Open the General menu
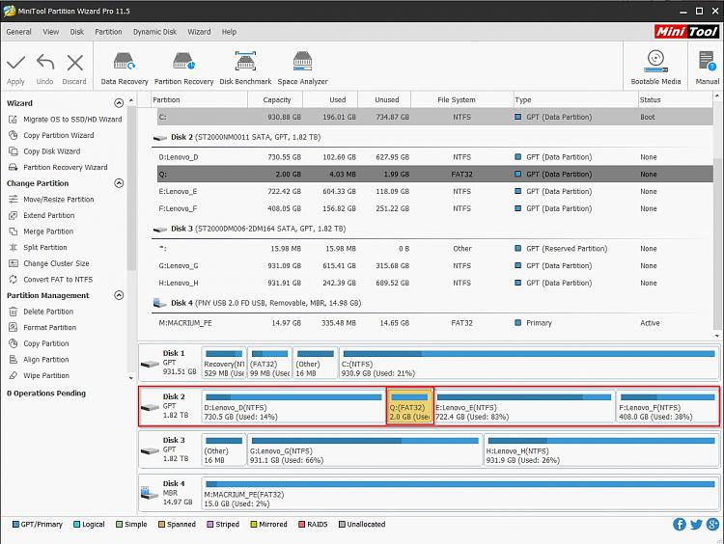This screenshot has height=544, width=724. pyautogui.click(x=18, y=32)
